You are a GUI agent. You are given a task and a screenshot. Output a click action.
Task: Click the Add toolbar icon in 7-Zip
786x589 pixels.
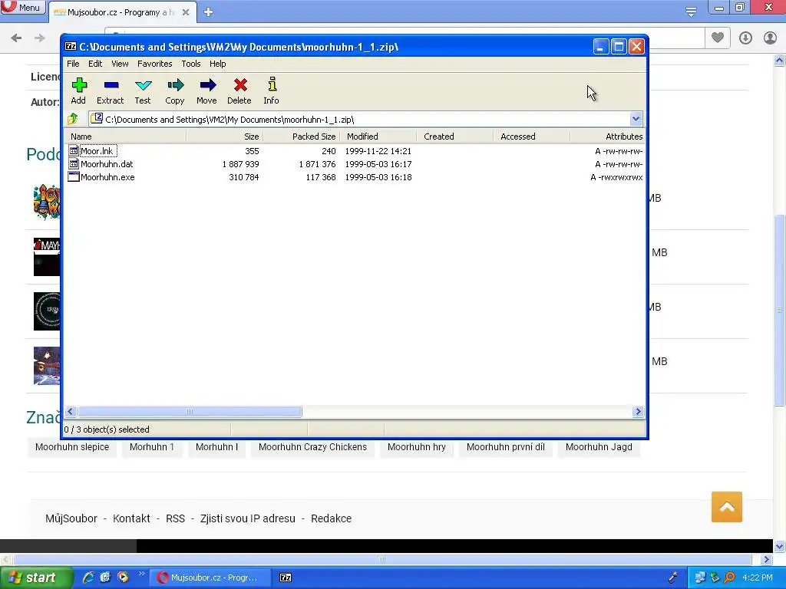[79, 85]
